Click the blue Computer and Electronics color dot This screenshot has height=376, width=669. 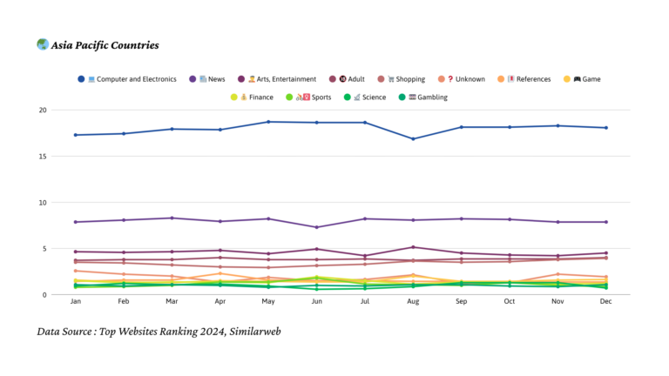click(81, 79)
